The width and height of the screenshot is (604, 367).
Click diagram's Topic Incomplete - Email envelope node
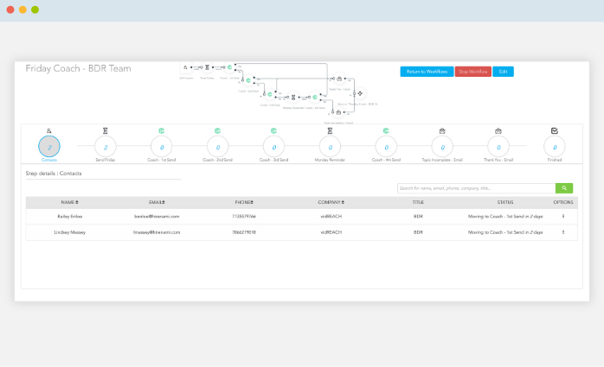(338, 112)
